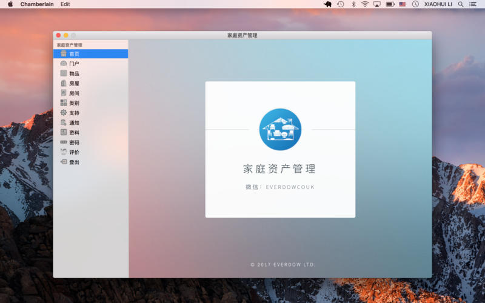Open the Wi-Fi status menu
Image resolution: width=485 pixels, height=303 pixels.
click(365, 4)
